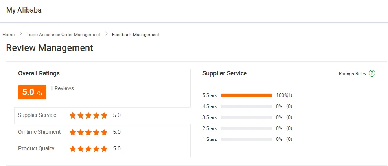The height and width of the screenshot is (166, 388).
Task: Open the Ratings Rules link
Action: pos(353,74)
